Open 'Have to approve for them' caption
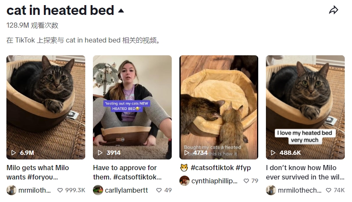Screen dimensions: 352x202 pos(127,172)
